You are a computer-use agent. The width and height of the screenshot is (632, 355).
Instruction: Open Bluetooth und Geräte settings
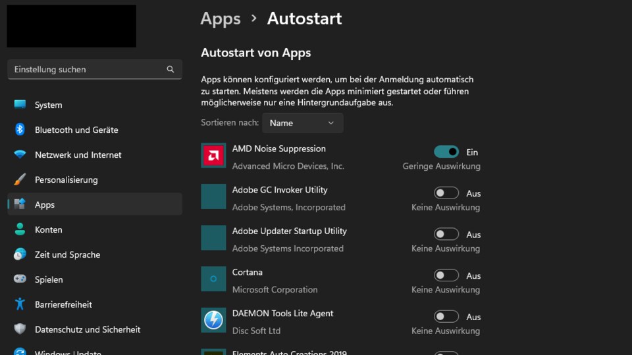pos(95,130)
